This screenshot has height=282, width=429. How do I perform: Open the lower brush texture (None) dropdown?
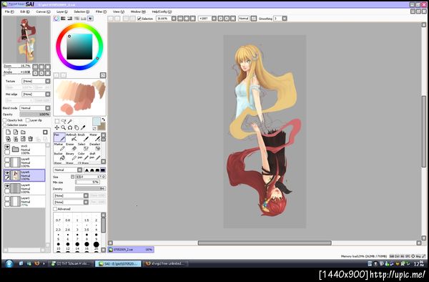point(71,202)
